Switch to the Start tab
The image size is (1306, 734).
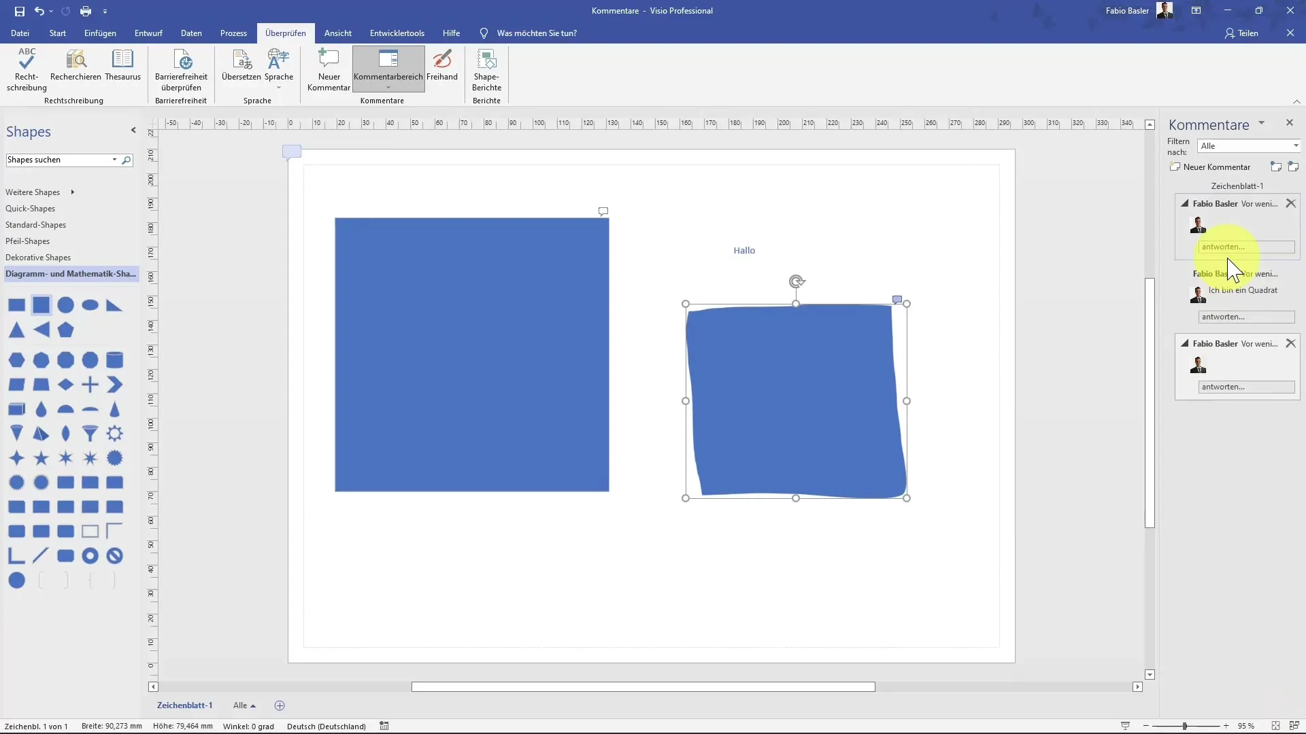click(x=58, y=33)
